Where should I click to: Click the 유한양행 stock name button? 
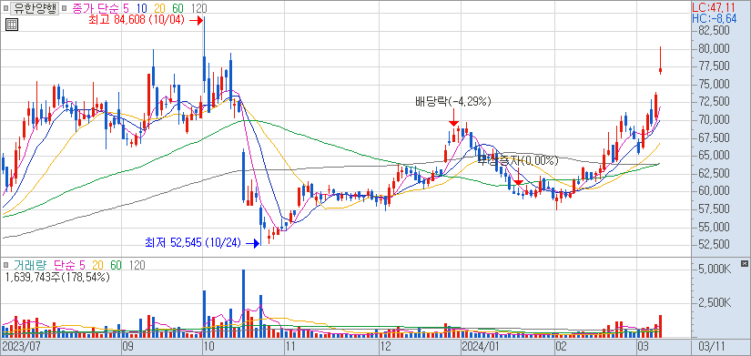pos(34,8)
